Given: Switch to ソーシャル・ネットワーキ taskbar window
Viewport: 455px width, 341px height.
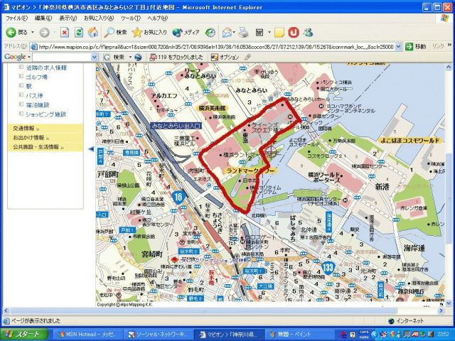Looking at the screenshot, I should [159, 335].
